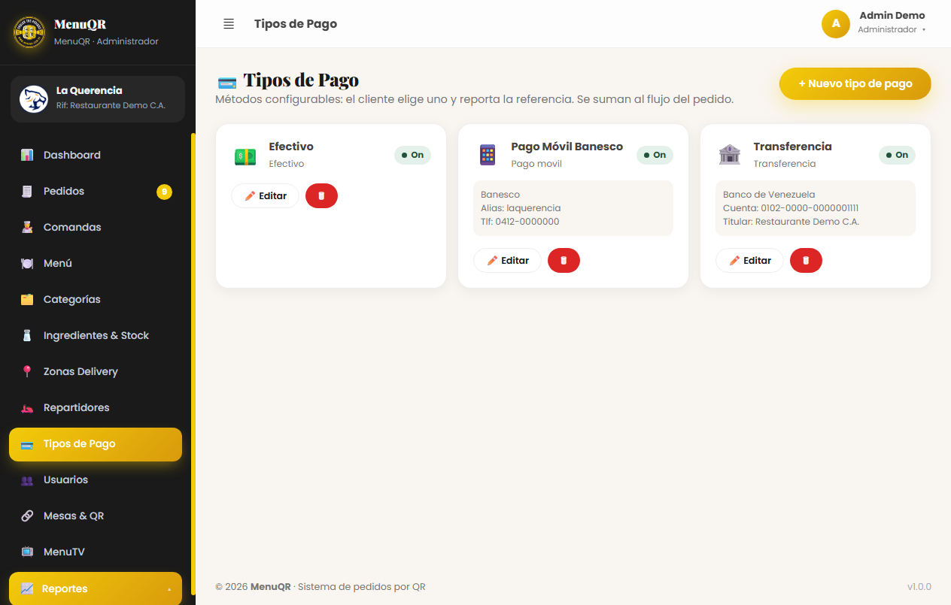Expand the Reportes submenu arrow
Image resolution: width=951 pixels, height=605 pixels.
point(169,589)
